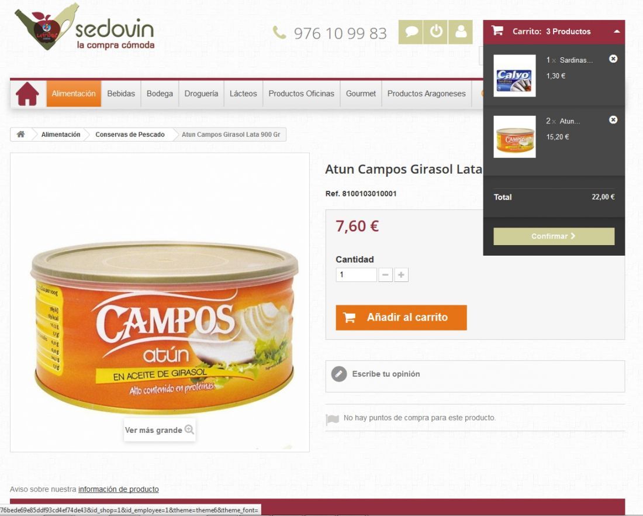The image size is (643, 516).
Task: Enlarge image via Ver más grande
Action: tap(160, 430)
